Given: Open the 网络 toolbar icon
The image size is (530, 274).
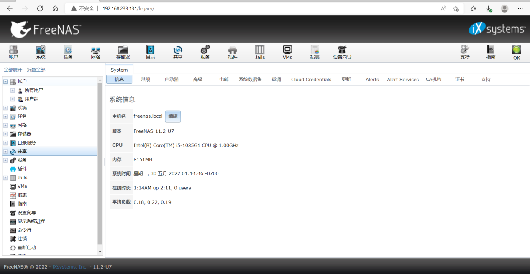Looking at the screenshot, I should 96,53.
